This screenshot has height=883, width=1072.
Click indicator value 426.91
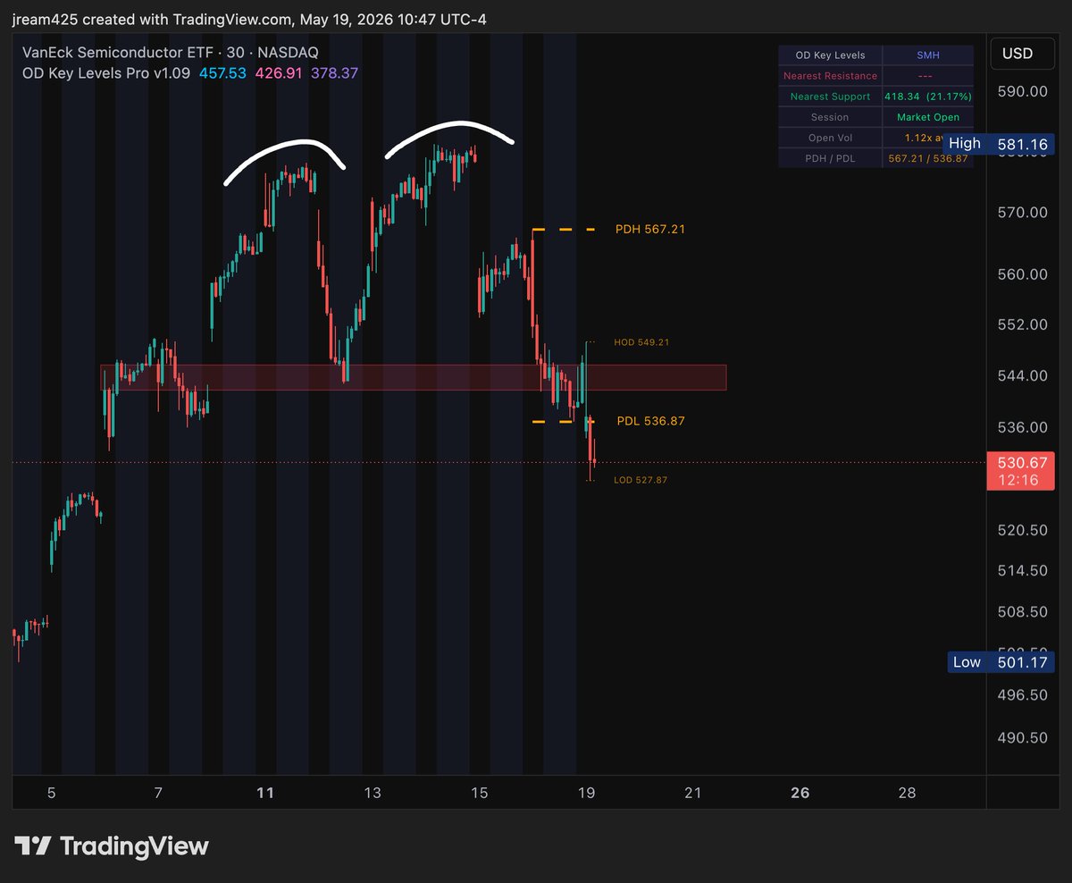(x=278, y=73)
